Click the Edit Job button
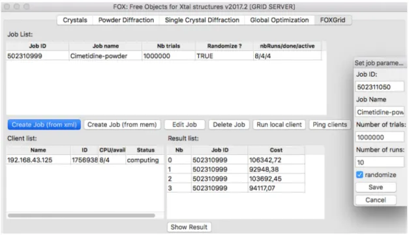409x235 pixels. click(x=185, y=124)
